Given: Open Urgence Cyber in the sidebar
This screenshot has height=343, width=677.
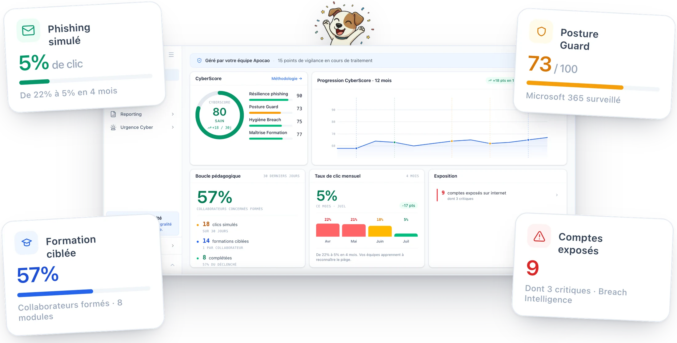Looking at the screenshot, I should coord(142,127).
